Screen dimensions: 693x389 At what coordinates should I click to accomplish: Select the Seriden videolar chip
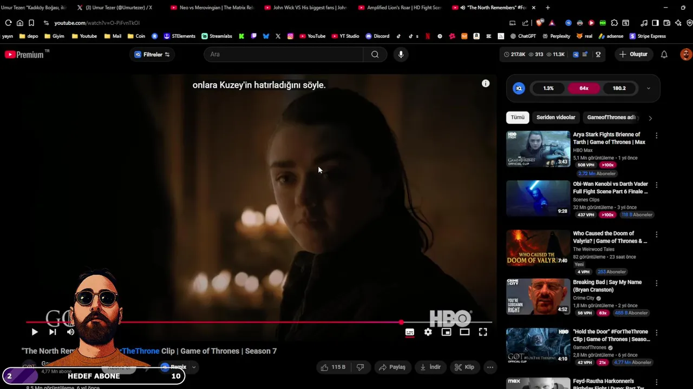555,117
